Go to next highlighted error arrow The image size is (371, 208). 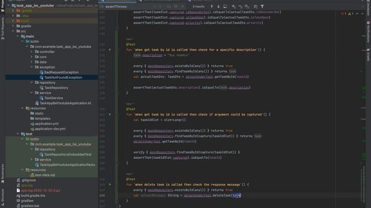coord(362,14)
